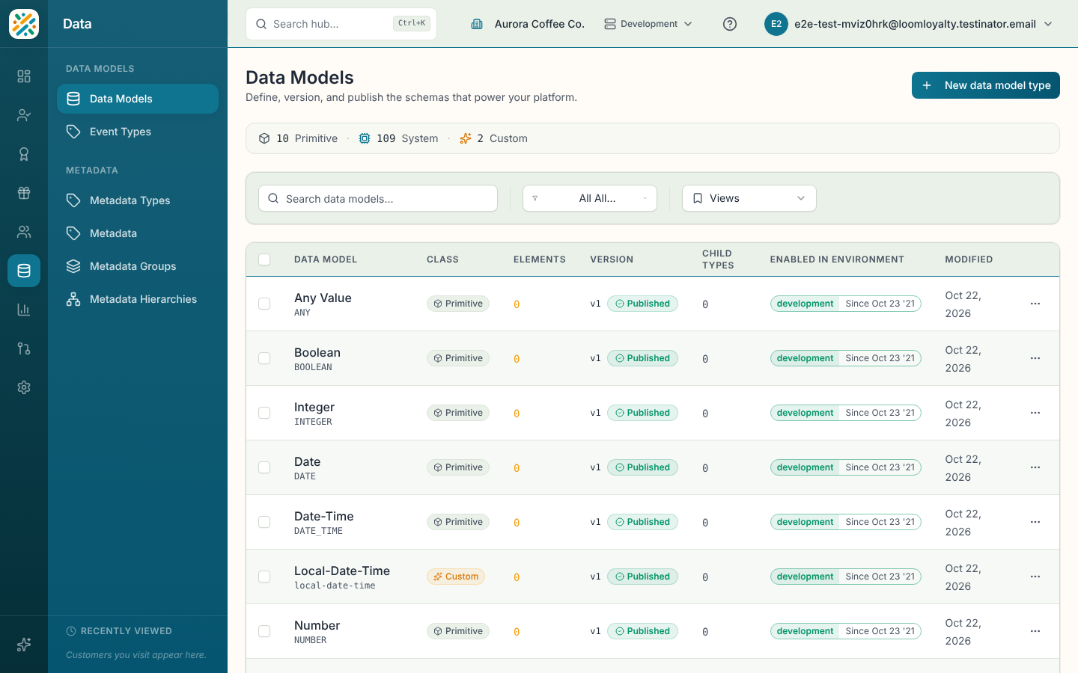Image resolution: width=1078 pixels, height=673 pixels.
Task: Click Published badge in Integer row
Action: point(642,413)
